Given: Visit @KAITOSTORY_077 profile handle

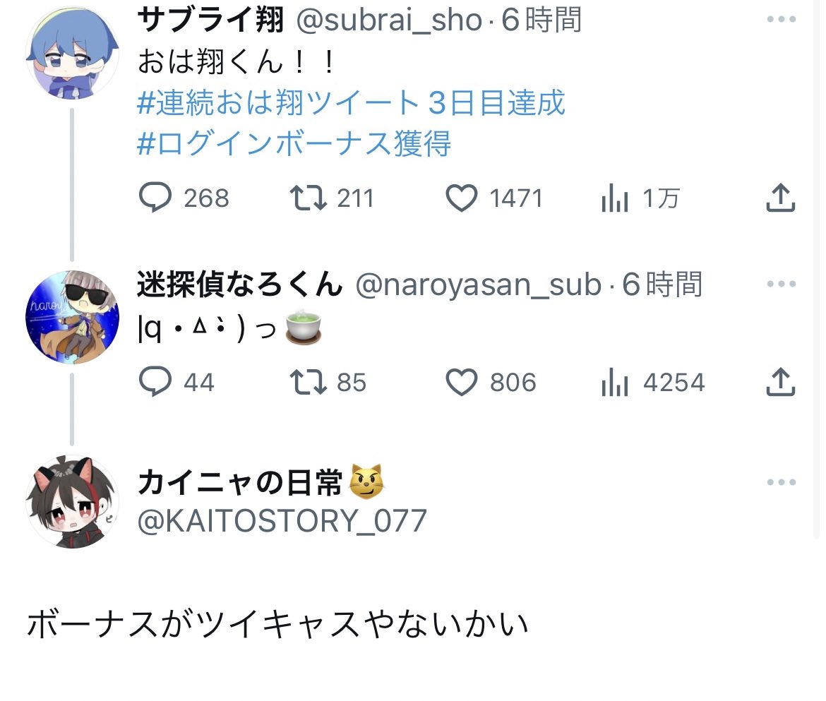Looking at the screenshot, I should [x=282, y=521].
